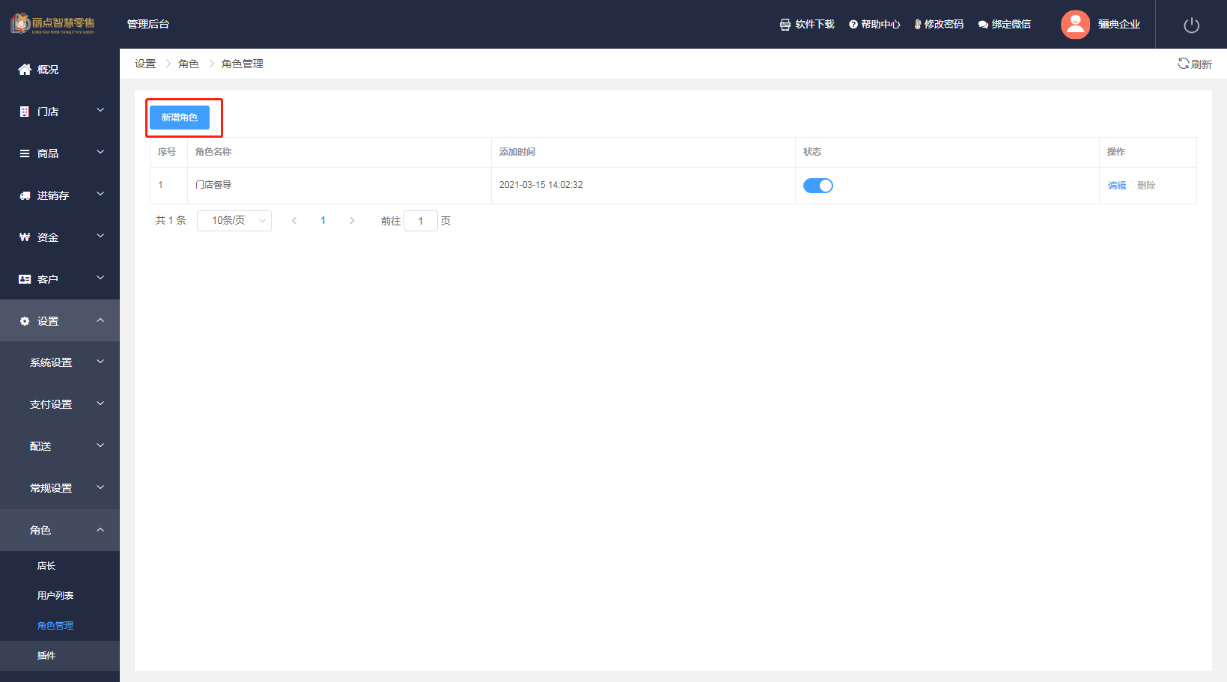Click the user avatar icon

(1075, 25)
